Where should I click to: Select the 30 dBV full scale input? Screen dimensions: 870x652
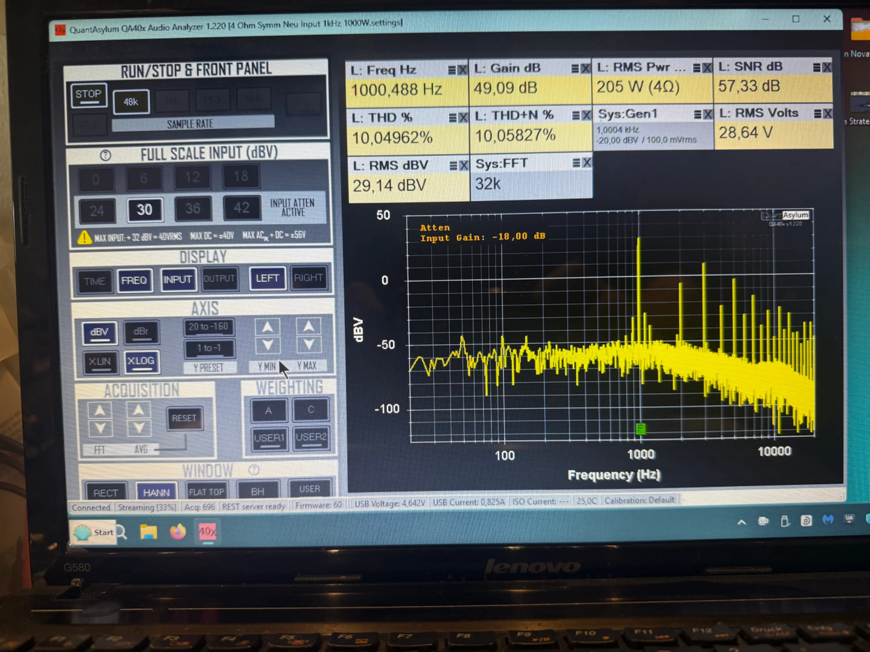pos(145,210)
